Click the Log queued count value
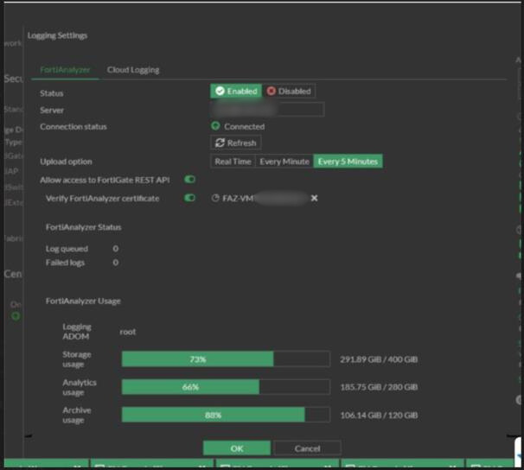This screenshot has height=470, width=524. coord(115,249)
